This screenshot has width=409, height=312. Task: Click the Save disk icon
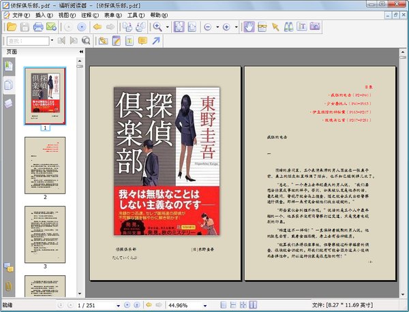25,27
